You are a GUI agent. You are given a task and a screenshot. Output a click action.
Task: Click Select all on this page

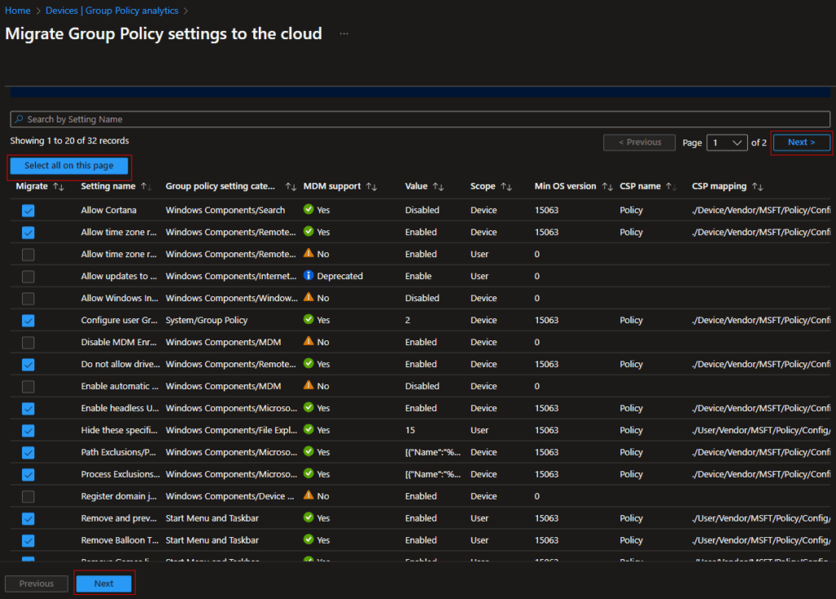click(x=69, y=166)
